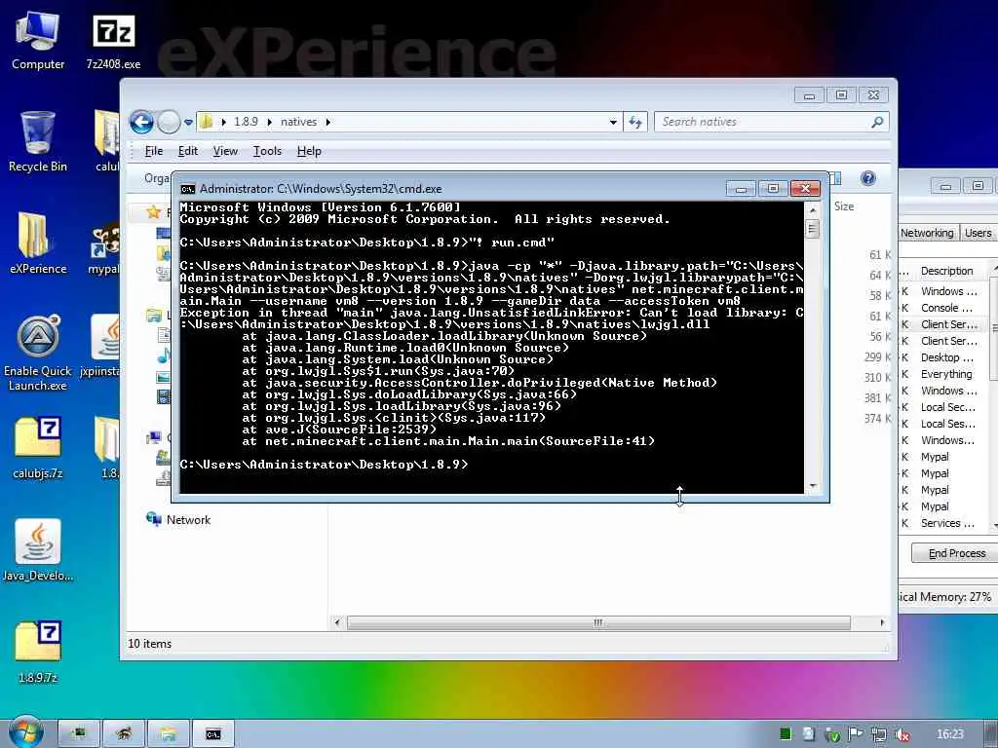Open the Help menu in Explorer
Image resolution: width=998 pixels, height=748 pixels.
[309, 151]
